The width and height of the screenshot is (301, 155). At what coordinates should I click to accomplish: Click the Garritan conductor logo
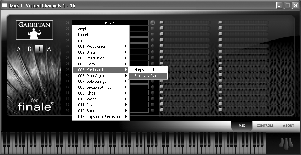[x=34, y=30]
